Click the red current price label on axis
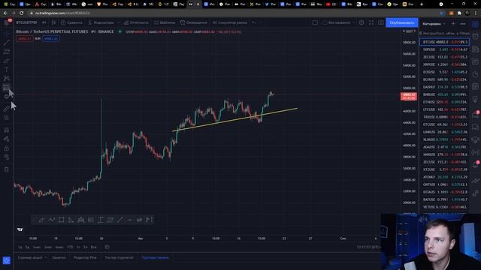The height and width of the screenshot is (270, 481). [x=409, y=97]
